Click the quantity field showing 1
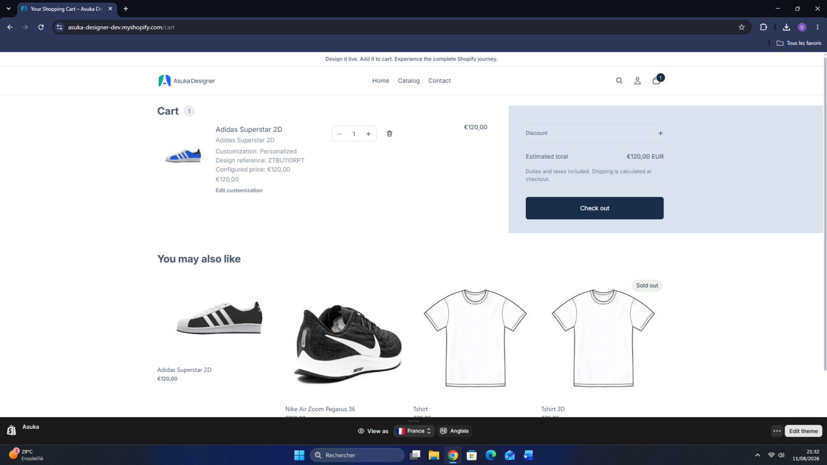The height and width of the screenshot is (465, 827). [x=354, y=134]
